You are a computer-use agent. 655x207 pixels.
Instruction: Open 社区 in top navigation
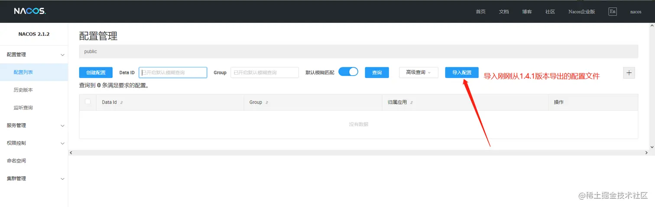point(550,12)
